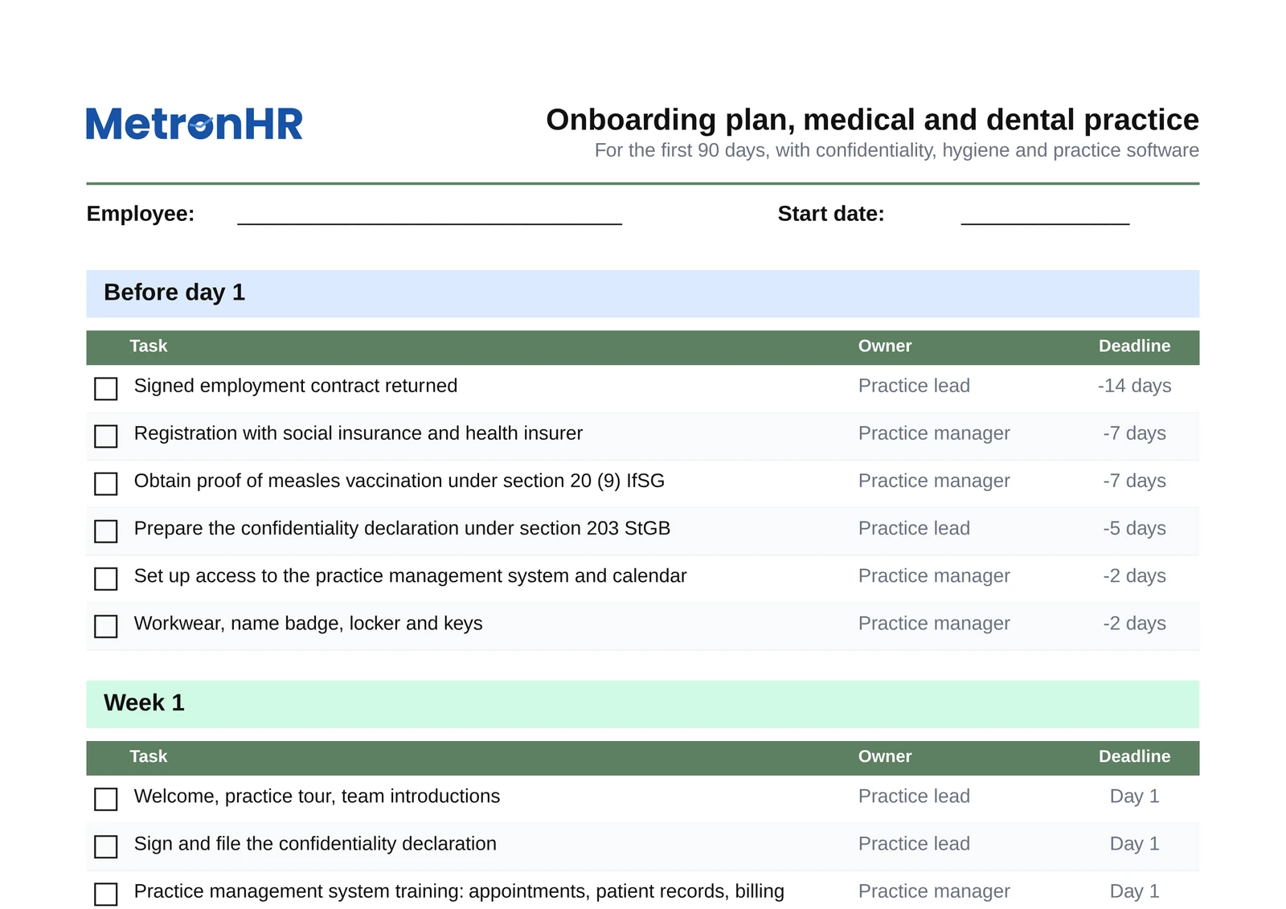1286x909 pixels.
Task: Click Task header in Before day 1 table
Action: [x=149, y=346]
